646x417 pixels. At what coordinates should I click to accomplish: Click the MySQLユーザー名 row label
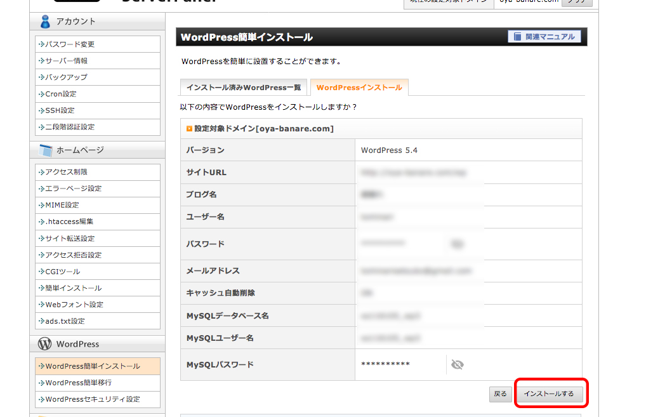[220, 338]
